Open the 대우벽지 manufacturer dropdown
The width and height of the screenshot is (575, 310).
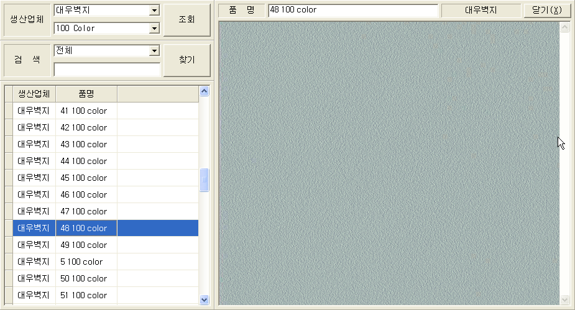tap(154, 11)
